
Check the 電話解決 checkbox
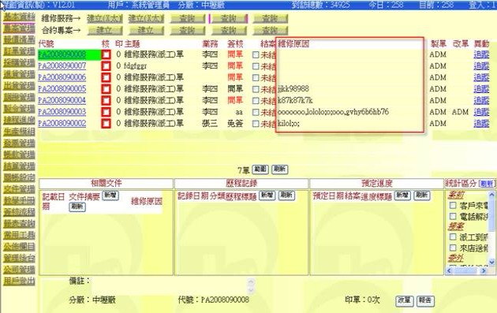coord(453,216)
